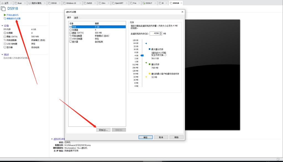Select the 显示器 display icon in dialog list
This screenshot has height=162, width=283.
coord(70,42)
